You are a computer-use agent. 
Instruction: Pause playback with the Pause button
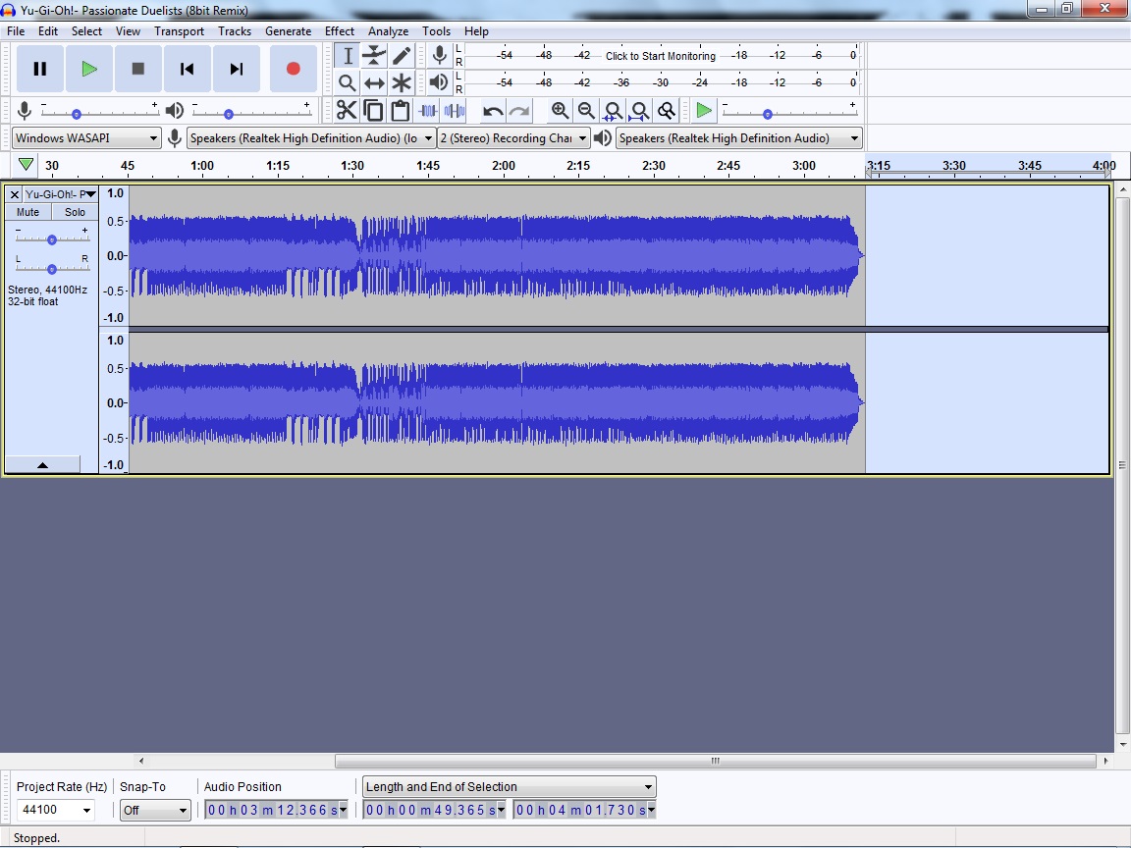(x=39, y=69)
